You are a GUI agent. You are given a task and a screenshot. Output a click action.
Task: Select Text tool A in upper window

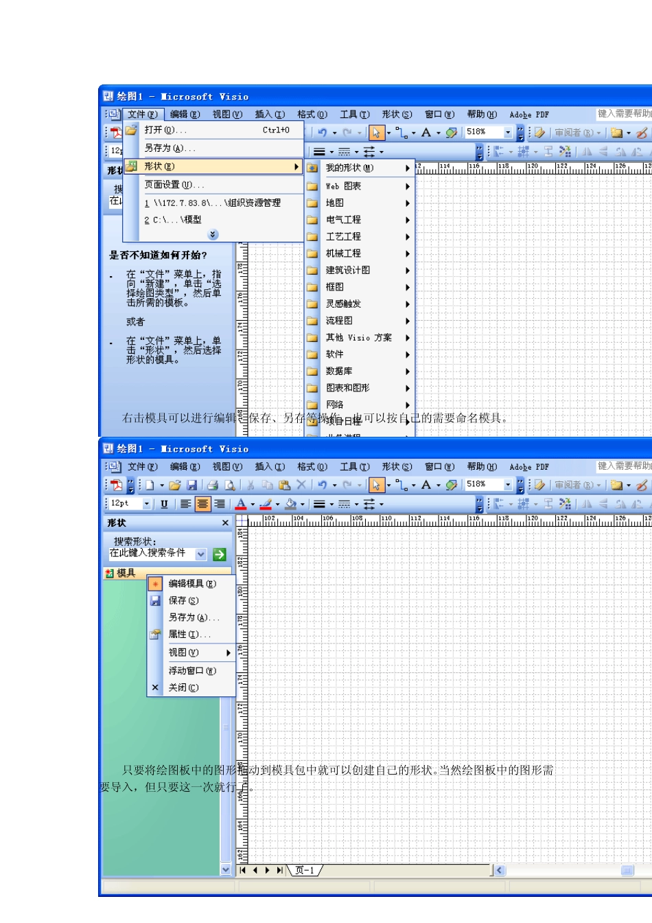426,133
